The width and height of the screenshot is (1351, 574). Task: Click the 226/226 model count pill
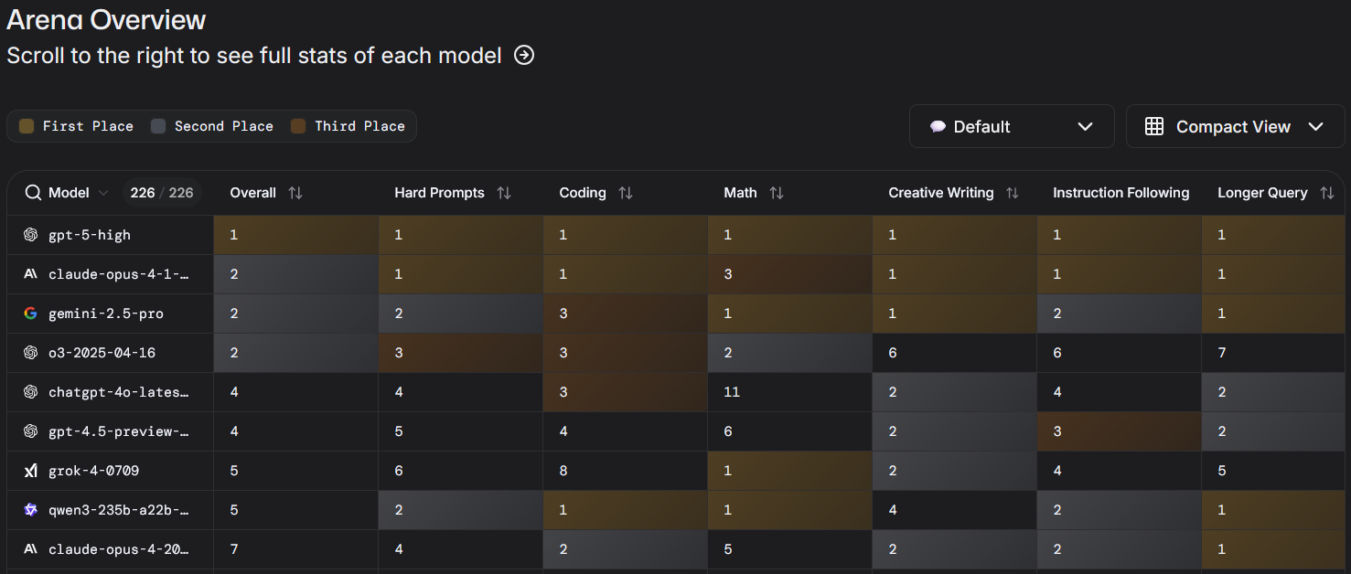pos(161,193)
